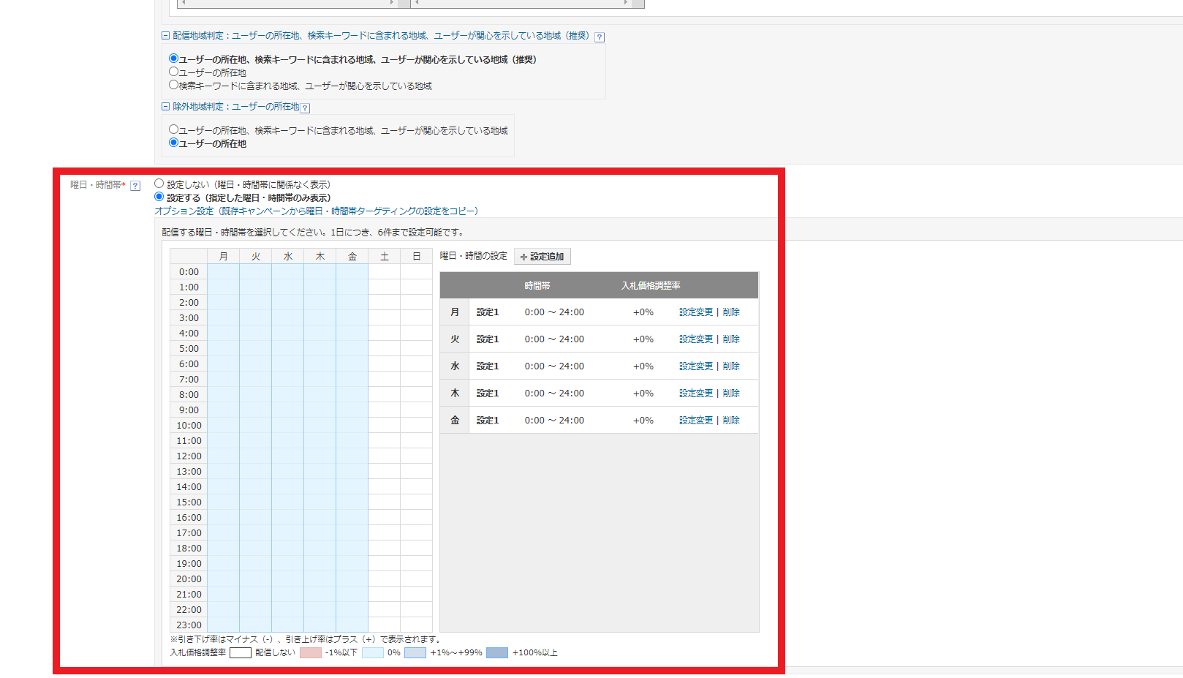Click the 水 column header in schedule grid

tap(288, 256)
